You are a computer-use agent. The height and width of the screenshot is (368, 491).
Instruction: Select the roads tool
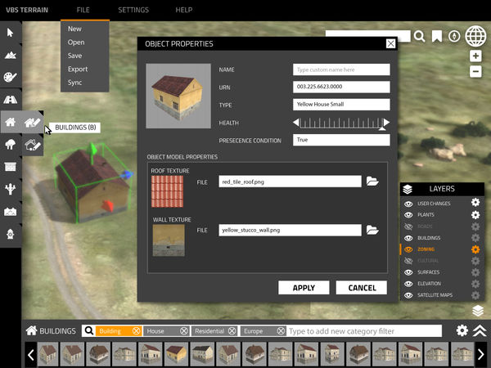(x=11, y=100)
